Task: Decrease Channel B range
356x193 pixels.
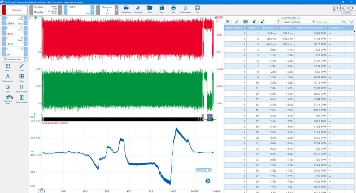Action: (x=4, y=31)
